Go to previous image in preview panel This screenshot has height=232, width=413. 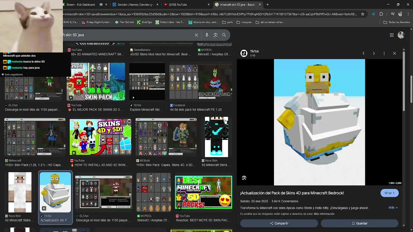[x=364, y=53]
